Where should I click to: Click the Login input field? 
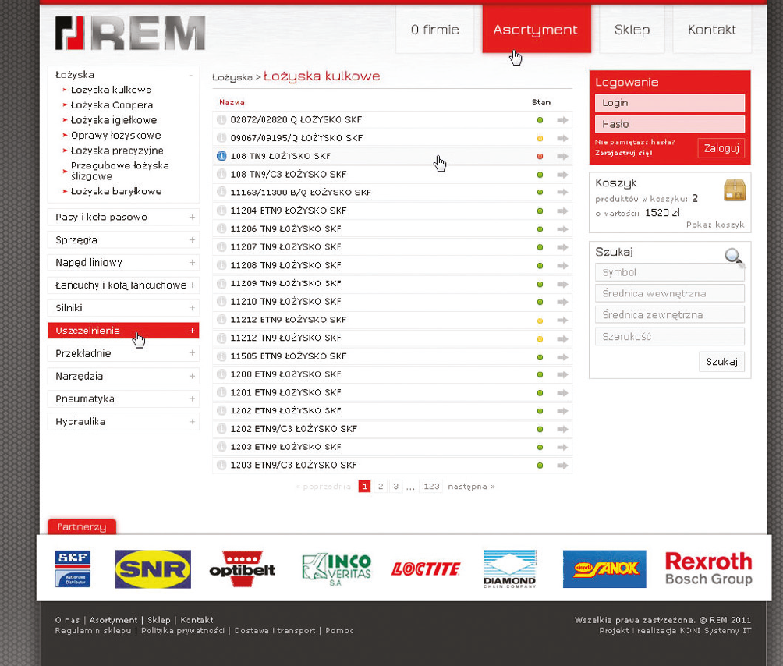669,103
